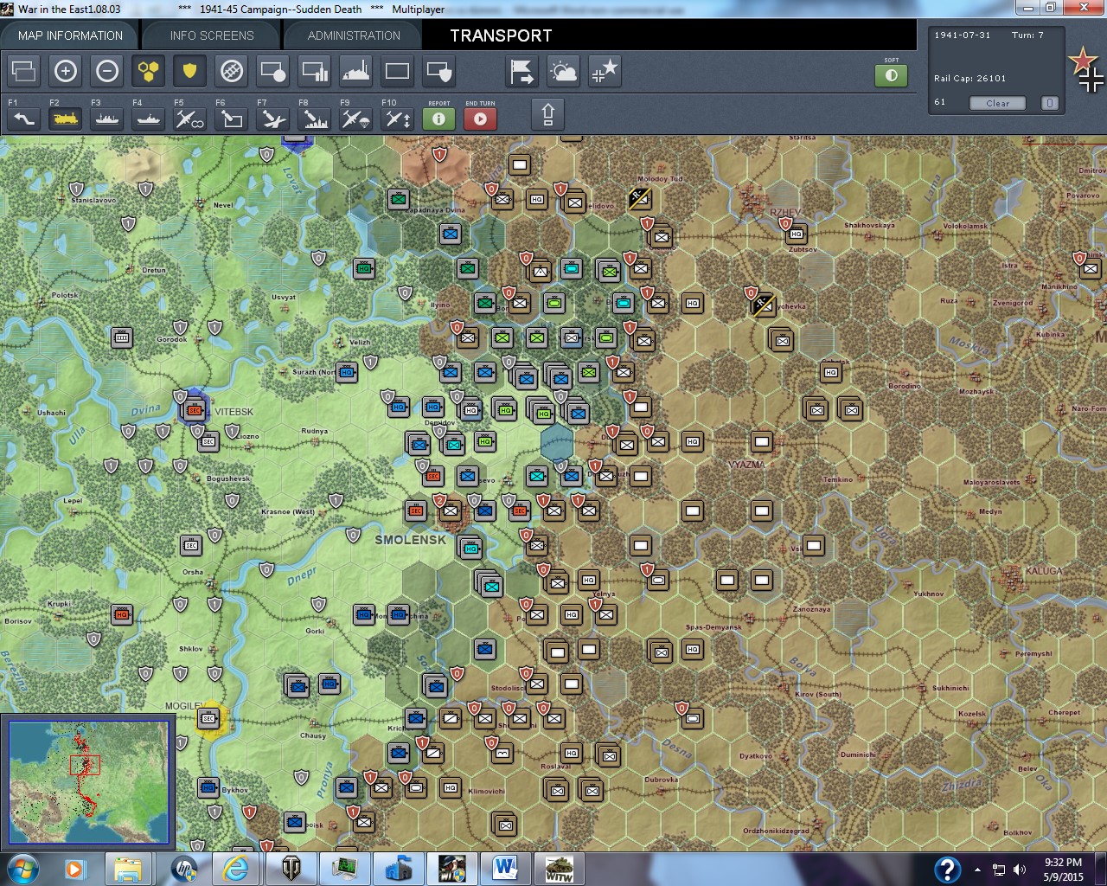The height and width of the screenshot is (886, 1107).
Task: Select F8 bomb city mode
Action: point(314,118)
